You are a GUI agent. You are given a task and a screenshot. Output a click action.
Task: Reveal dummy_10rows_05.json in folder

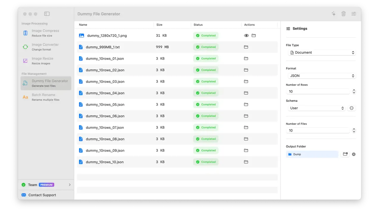[x=246, y=105]
